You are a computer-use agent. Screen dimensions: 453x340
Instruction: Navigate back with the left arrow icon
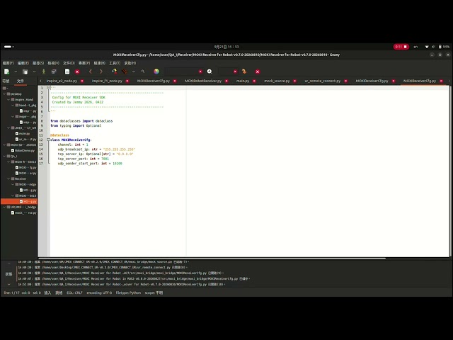click(91, 72)
